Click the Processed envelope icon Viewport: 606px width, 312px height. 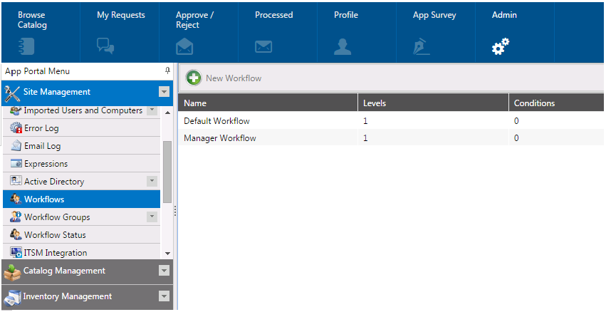[263, 47]
